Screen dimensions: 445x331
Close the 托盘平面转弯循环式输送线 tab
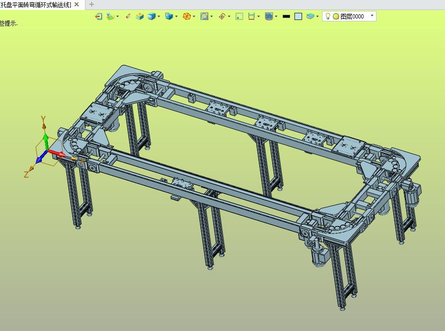[76, 5]
